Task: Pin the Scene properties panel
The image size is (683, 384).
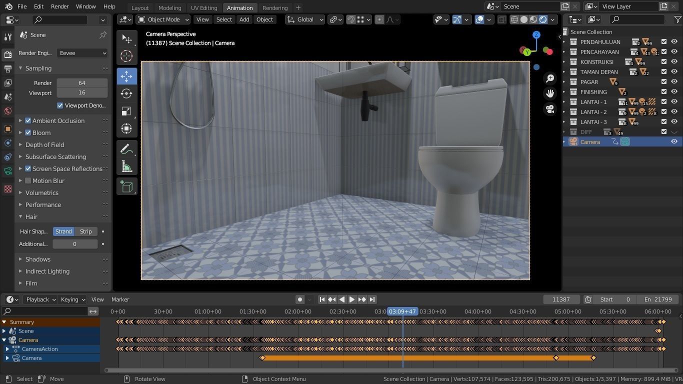Action: click(x=103, y=35)
